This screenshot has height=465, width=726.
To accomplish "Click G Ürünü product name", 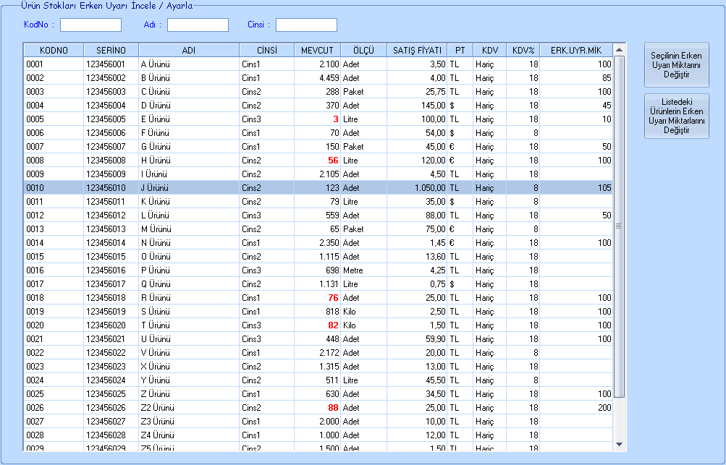I will tap(156, 147).
